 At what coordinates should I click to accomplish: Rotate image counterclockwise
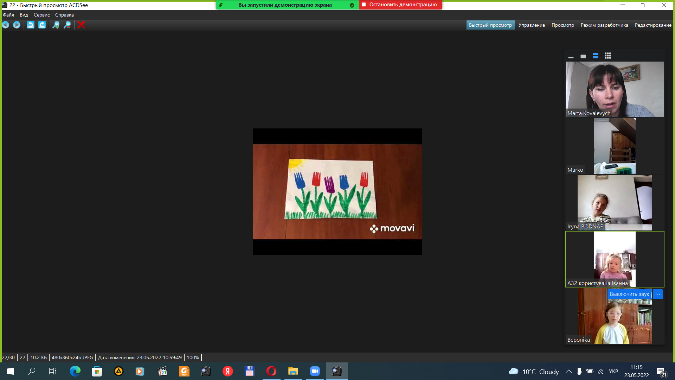pos(31,25)
